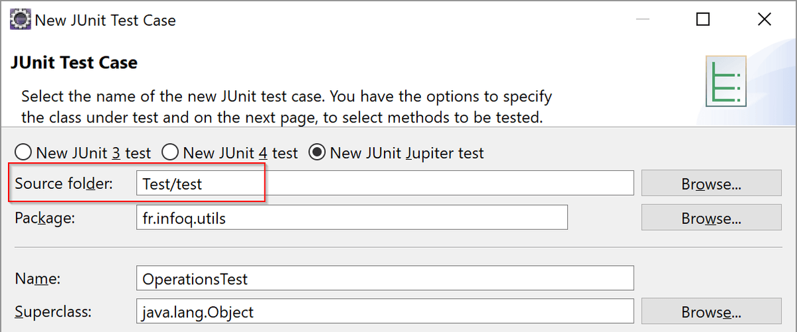Screen dimensions: 797x332
Task: Click the Source folder label
Action: pyautogui.click(x=64, y=184)
